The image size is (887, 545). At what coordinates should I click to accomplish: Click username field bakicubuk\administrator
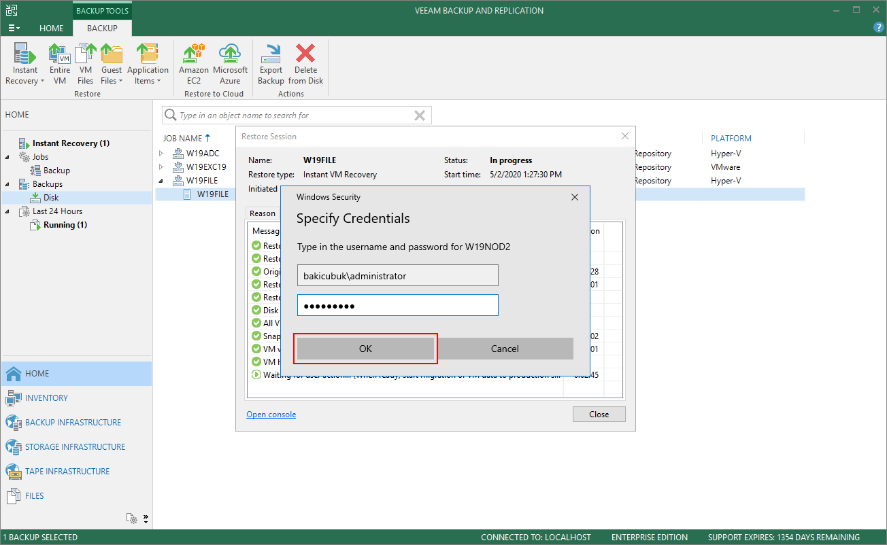pyautogui.click(x=398, y=275)
